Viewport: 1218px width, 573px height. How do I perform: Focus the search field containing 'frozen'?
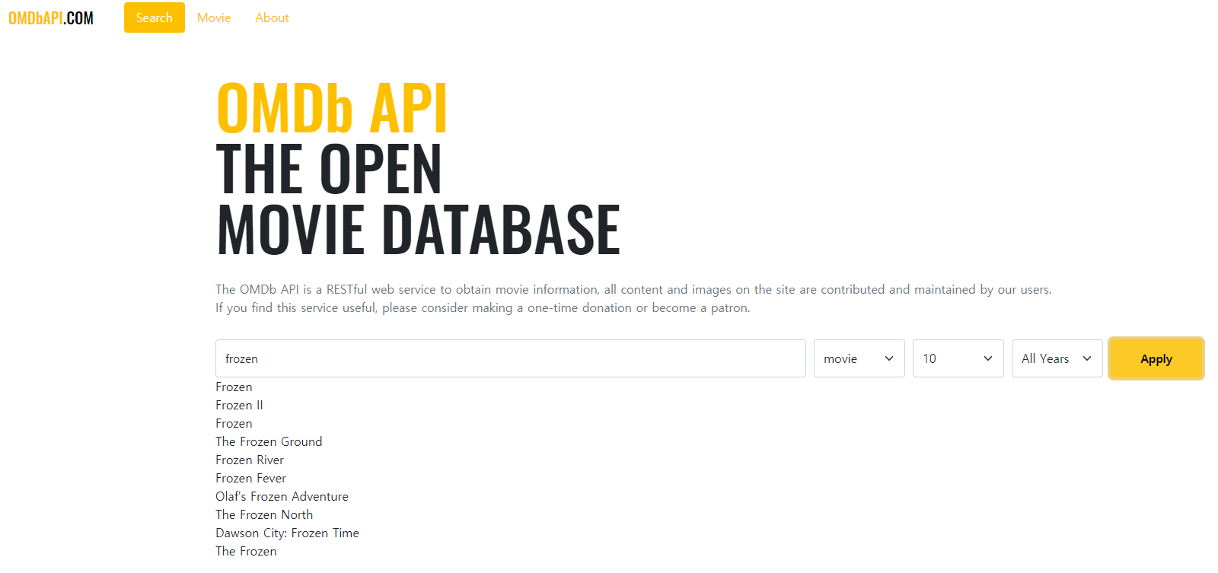pyautogui.click(x=511, y=358)
